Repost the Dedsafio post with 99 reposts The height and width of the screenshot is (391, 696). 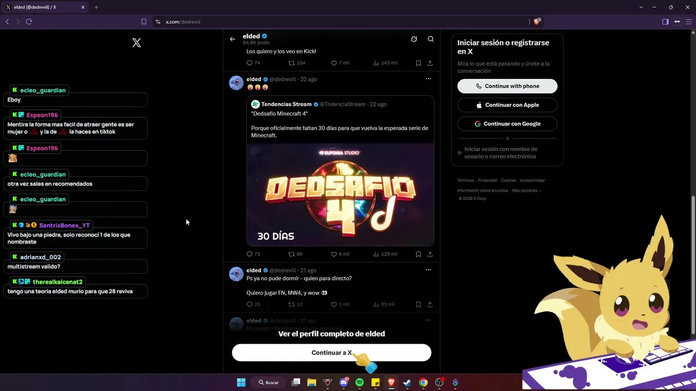(x=295, y=254)
